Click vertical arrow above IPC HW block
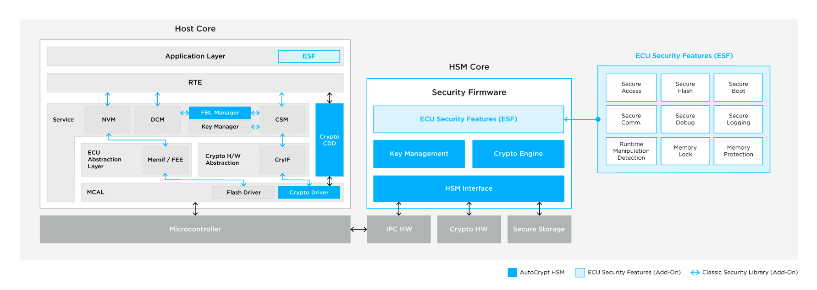817x290 pixels. (399, 209)
